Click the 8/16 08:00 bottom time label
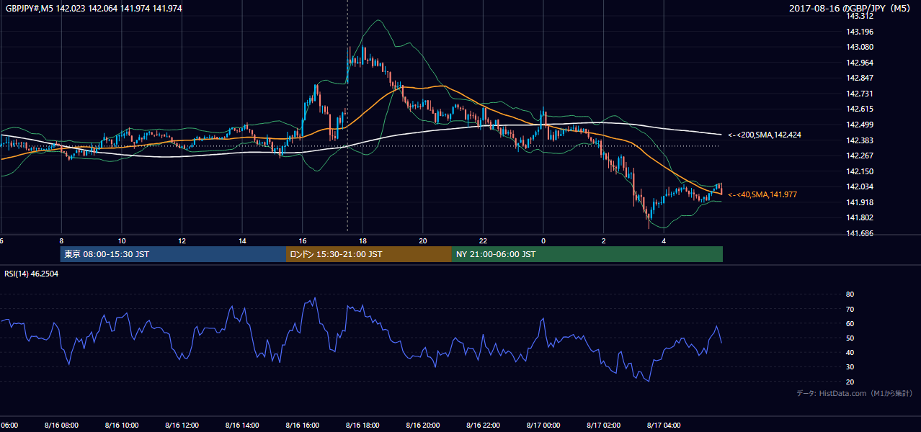 tap(61, 425)
